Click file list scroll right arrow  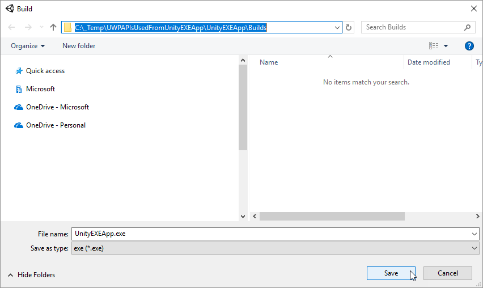[x=477, y=216]
